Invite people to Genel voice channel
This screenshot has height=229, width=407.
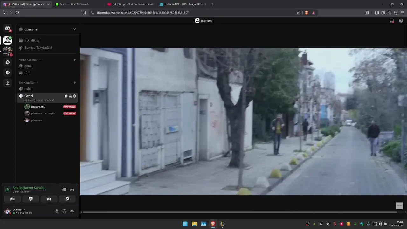point(70,96)
